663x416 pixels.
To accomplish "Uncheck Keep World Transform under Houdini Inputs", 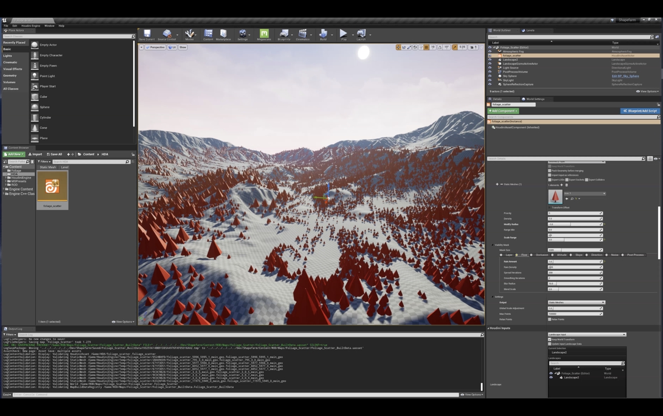I will tap(550, 339).
